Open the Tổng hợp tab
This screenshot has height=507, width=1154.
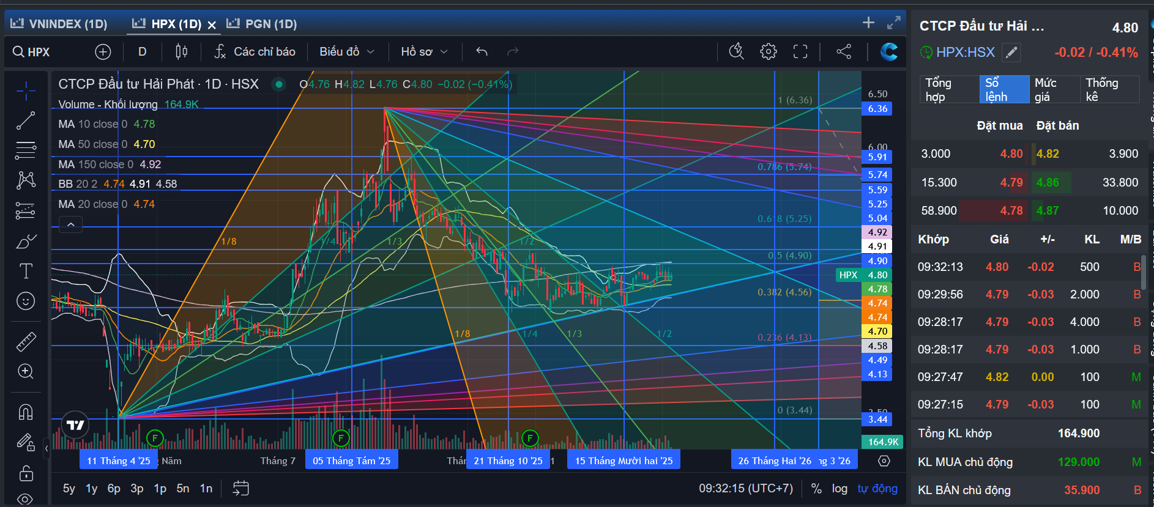click(949, 89)
